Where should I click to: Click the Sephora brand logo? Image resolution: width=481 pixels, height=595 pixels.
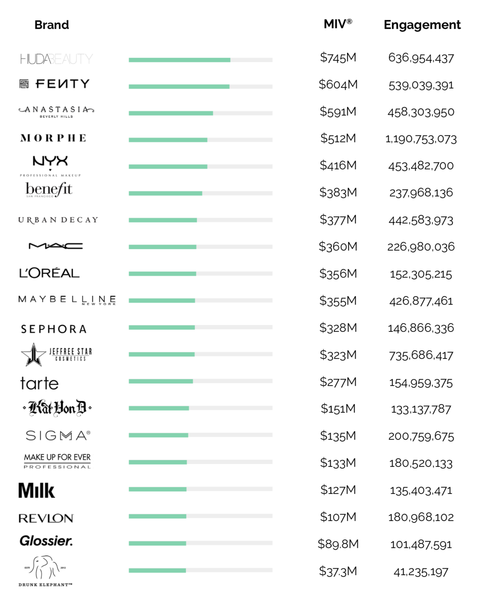54,329
